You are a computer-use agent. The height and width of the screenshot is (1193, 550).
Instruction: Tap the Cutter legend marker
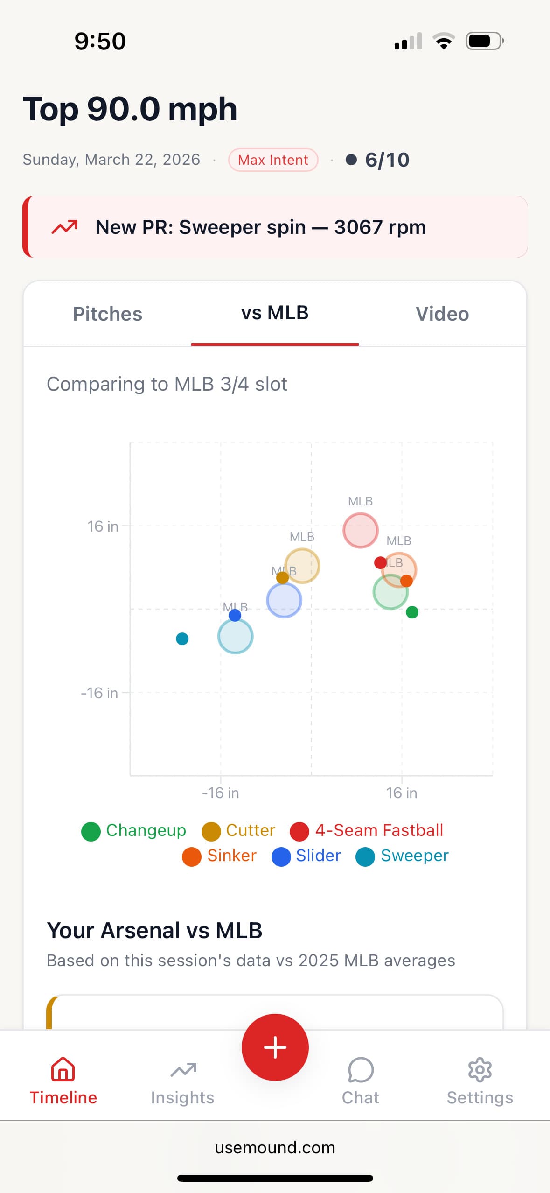[x=210, y=831]
